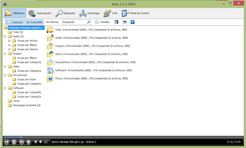This screenshot has height=148, width=246.
Task: Collapse the Video tree node
Action: point(5,66)
